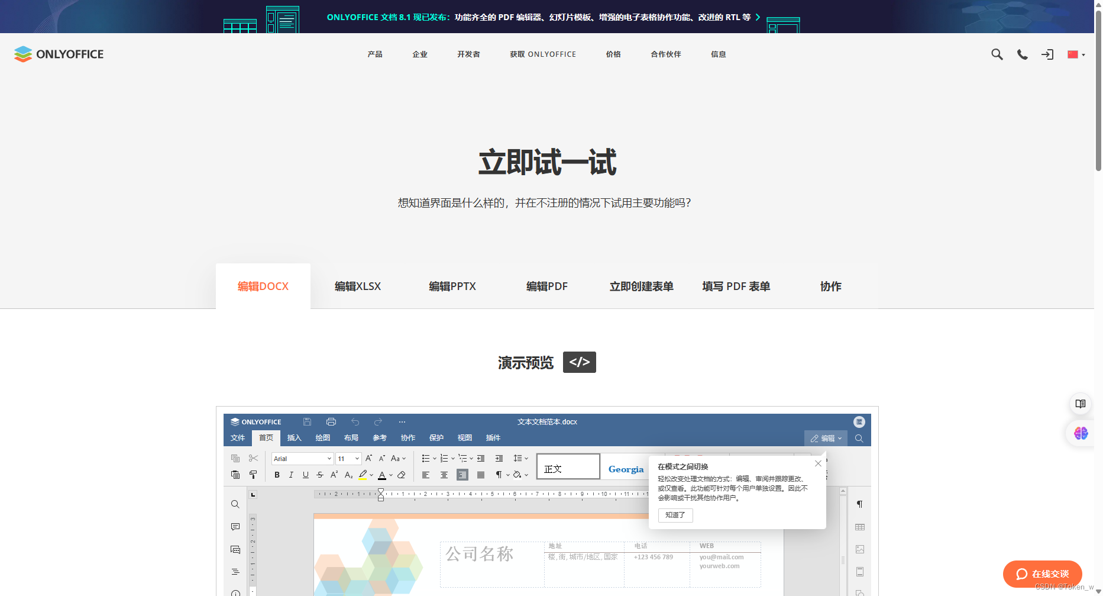1103x596 pixels.
Task: Toggle Superscript formatting
Action: [334, 475]
